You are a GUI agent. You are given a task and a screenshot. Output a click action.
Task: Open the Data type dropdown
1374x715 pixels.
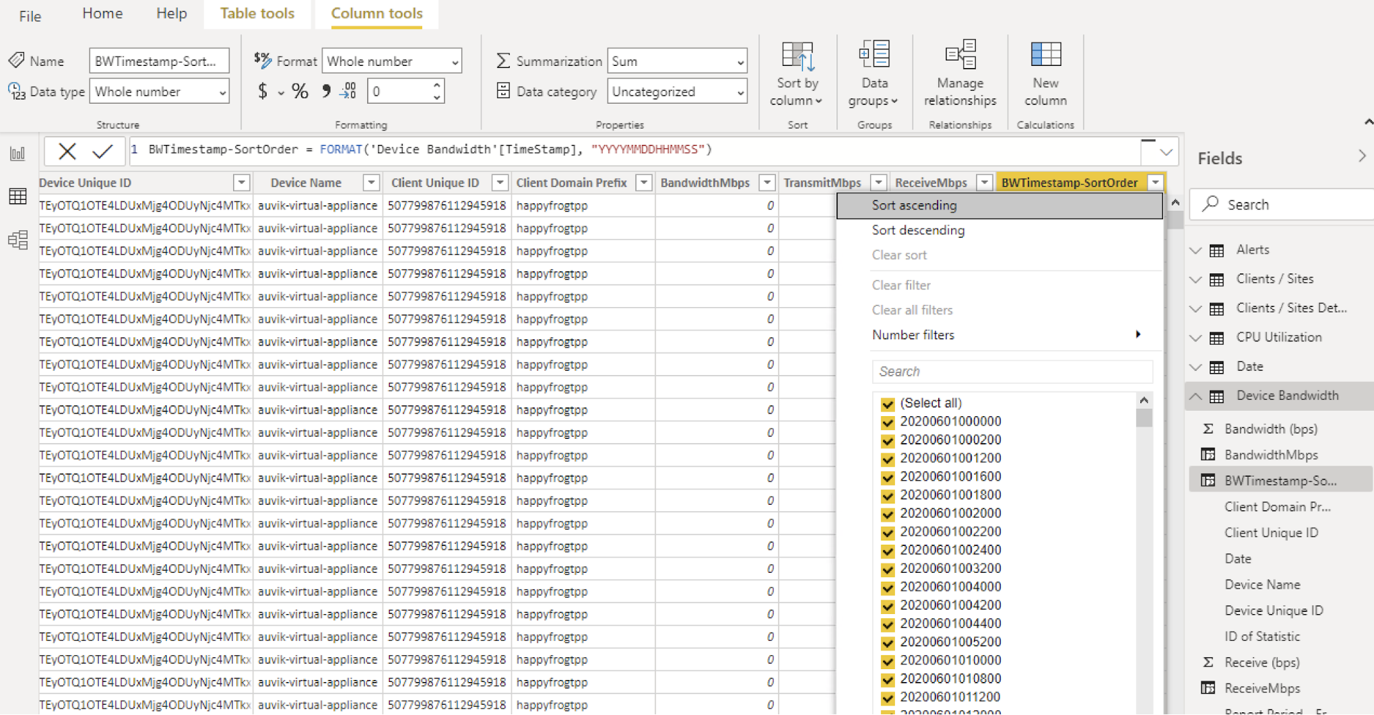[x=159, y=91]
